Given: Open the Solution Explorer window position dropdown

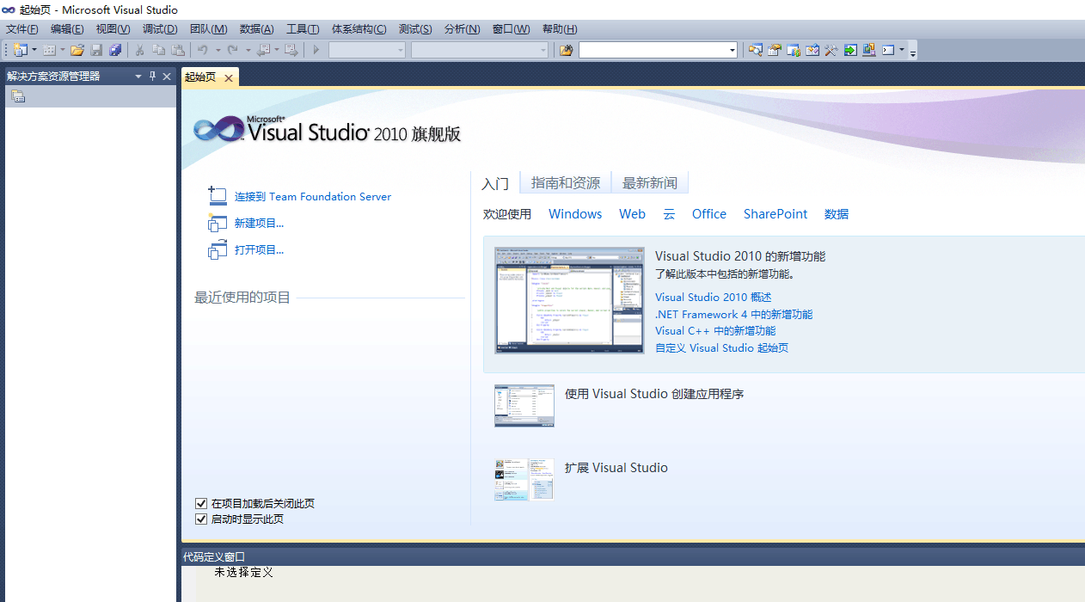Looking at the screenshot, I should click(138, 76).
